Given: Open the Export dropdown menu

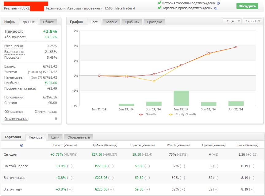Looking at the screenshot, I should [252, 21].
